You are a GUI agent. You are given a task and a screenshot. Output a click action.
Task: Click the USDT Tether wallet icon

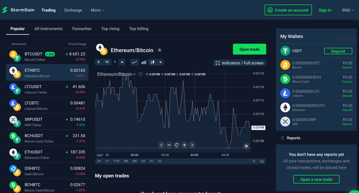tap(285, 51)
